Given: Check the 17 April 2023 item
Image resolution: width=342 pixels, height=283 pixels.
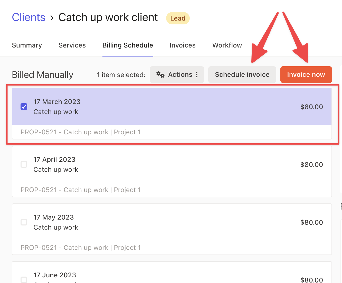Looking at the screenshot, I should tap(24, 164).
